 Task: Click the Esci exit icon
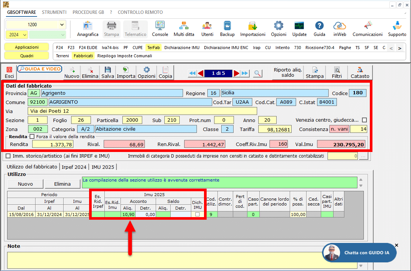tap(9, 72)
